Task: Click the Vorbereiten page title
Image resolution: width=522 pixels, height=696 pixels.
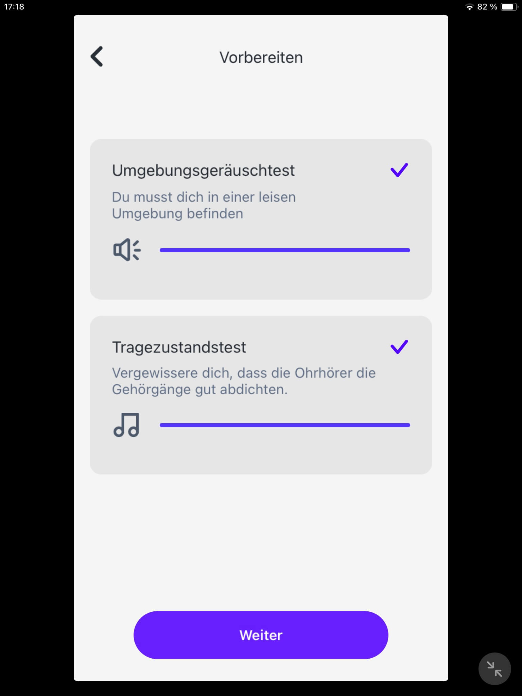Action: pyautogui.click(x=261, y=57)
